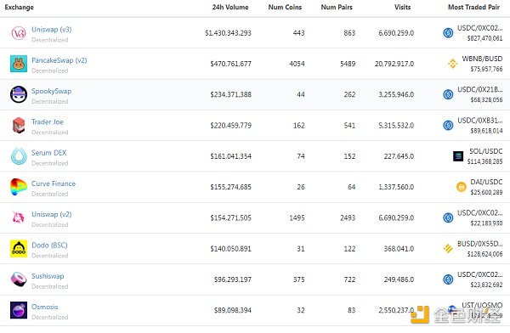Open the Curve Finance exchange link
This screenshot has height=333, width=510.
click(x=54, y=183)
